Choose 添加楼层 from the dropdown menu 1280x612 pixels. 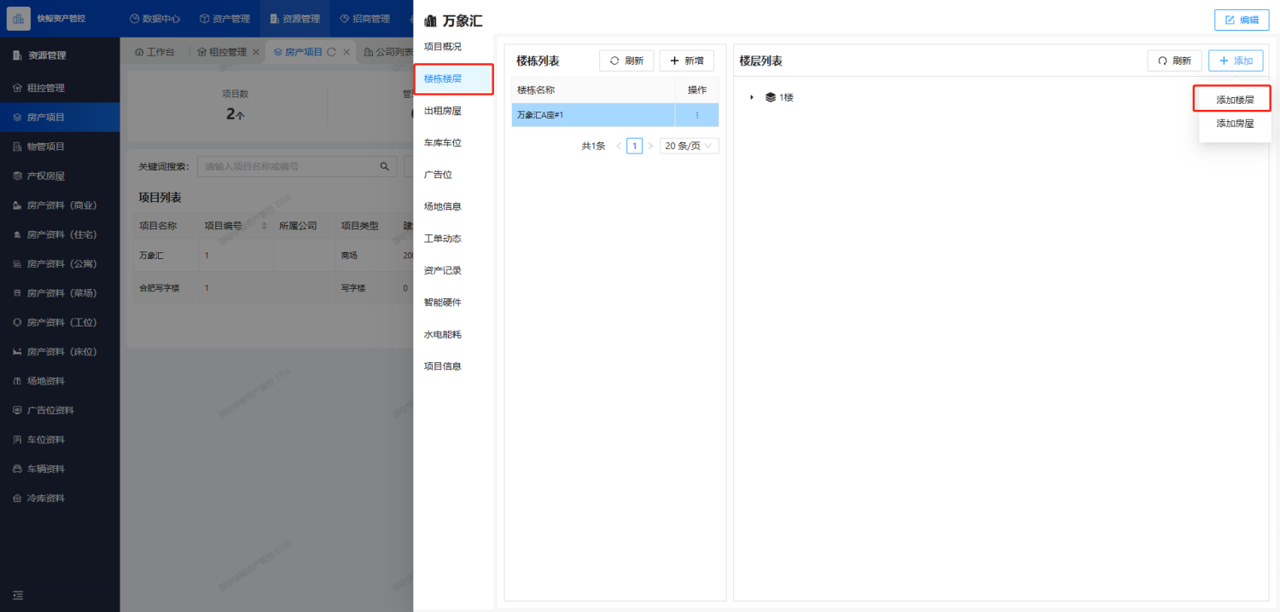click(1235, 100)
